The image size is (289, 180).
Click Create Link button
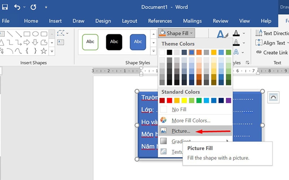pos(272,53)
